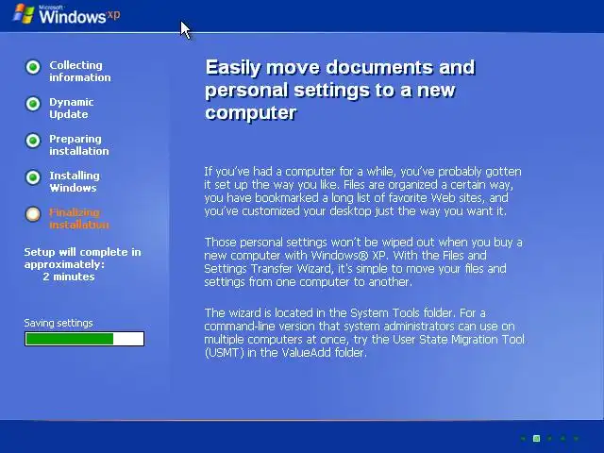The image size is (604, 453).
Task: Click the orange bullet beside Finalizing installation
Action: (x=33, y=214)
